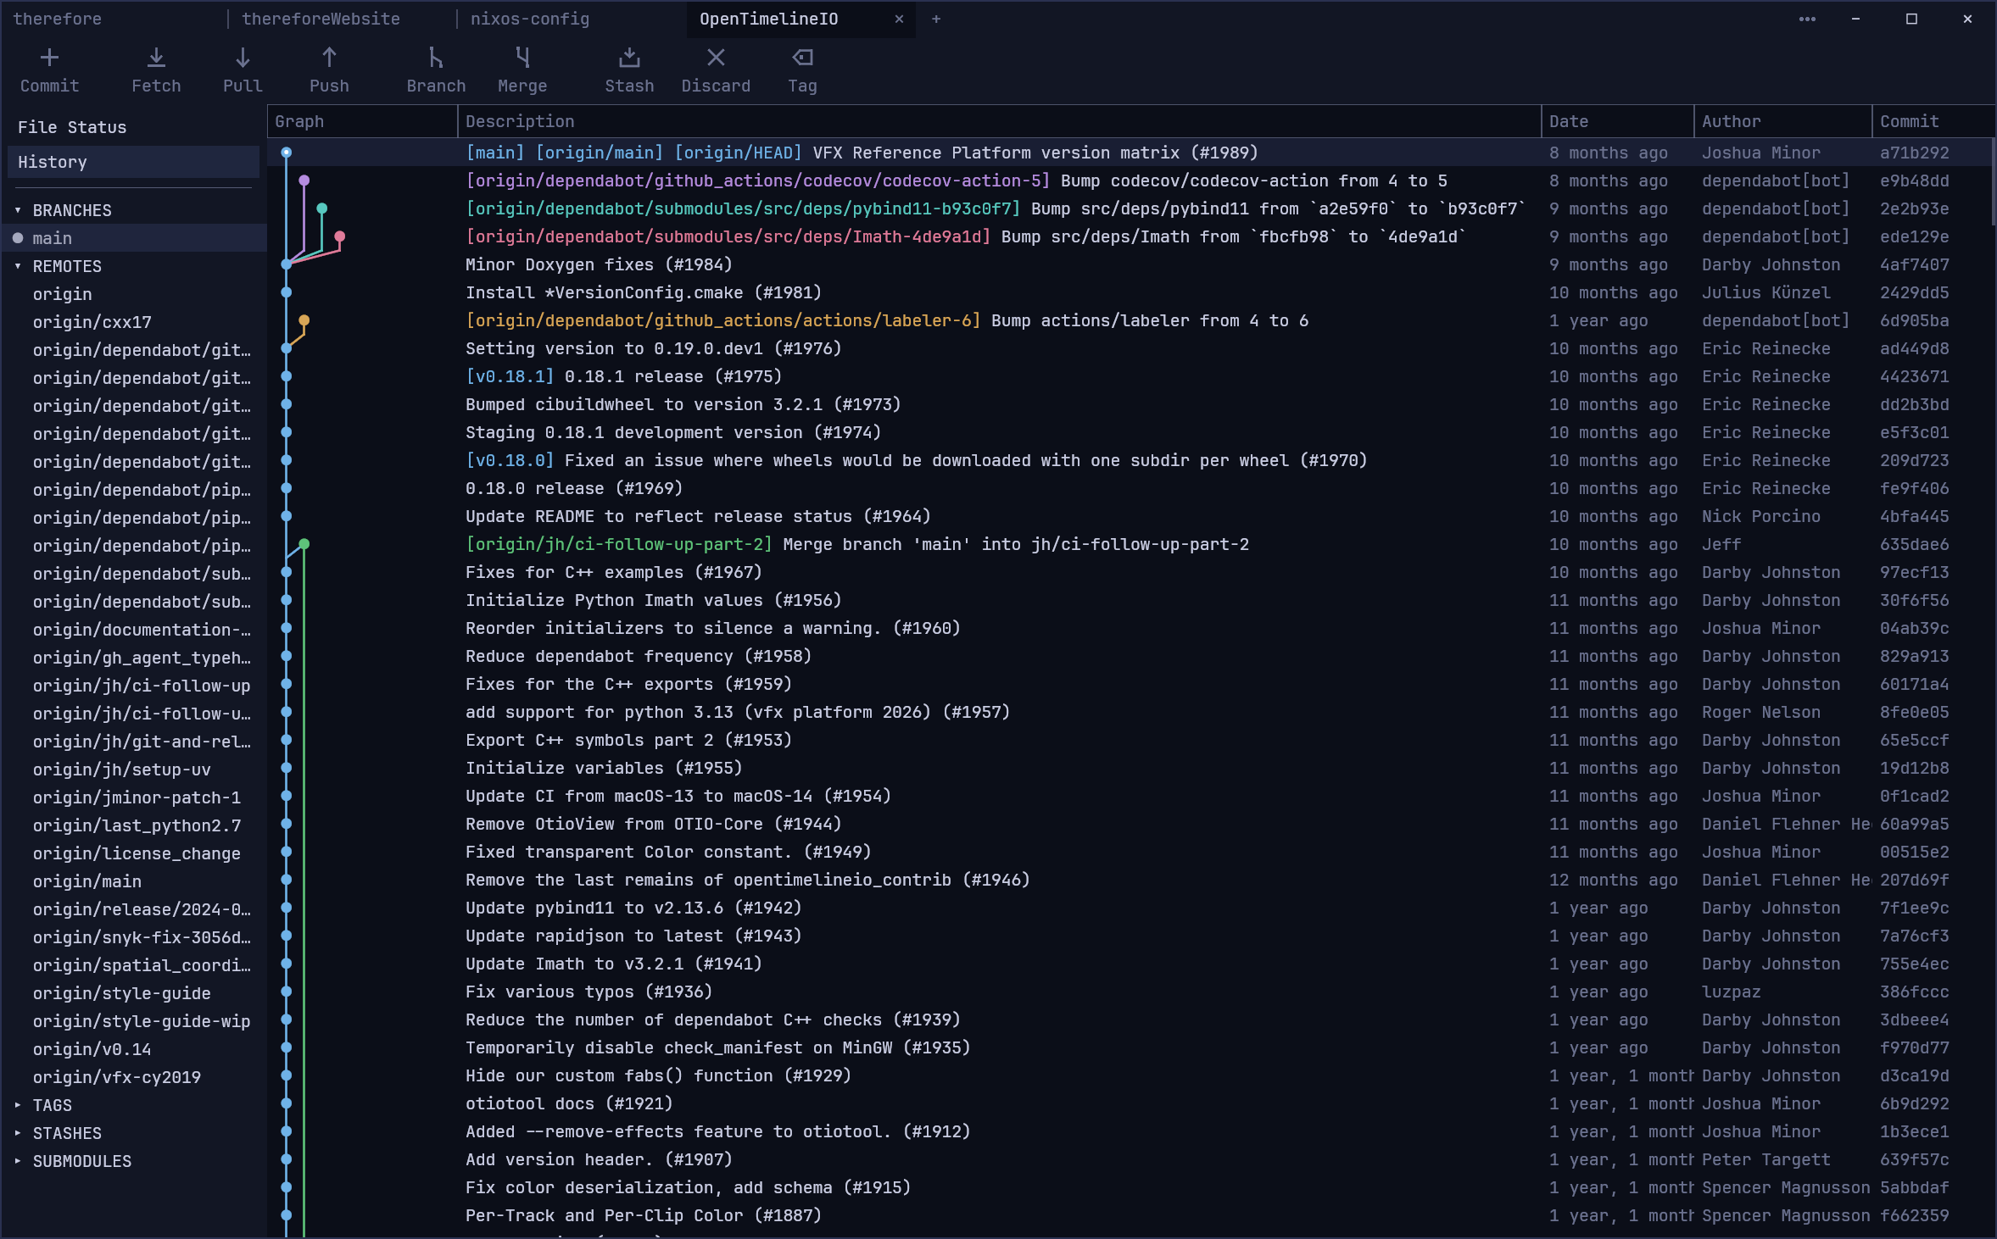Select the teal pybind11 graph node
This screenshot has width=1997, height=1239.
point(322,208)
